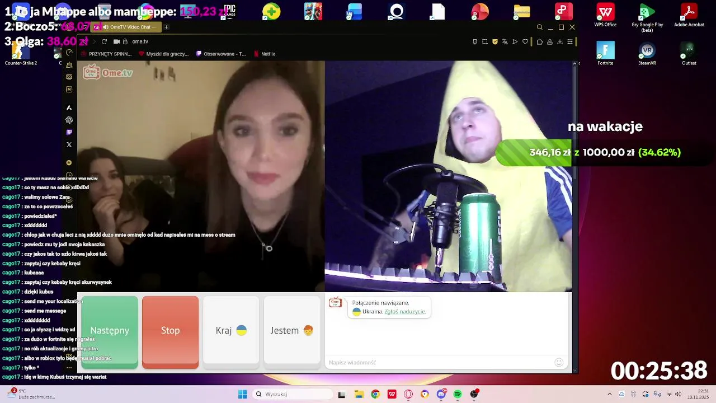Click the Następny button
Image resolution: width=716 pixels, height=403 pixels.
pos(110,331)
